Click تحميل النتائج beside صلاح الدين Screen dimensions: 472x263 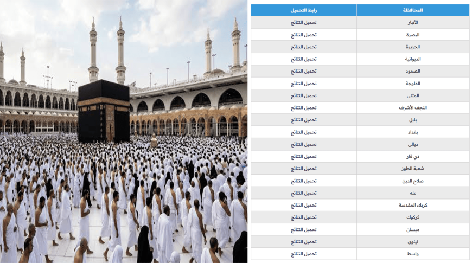303,181
